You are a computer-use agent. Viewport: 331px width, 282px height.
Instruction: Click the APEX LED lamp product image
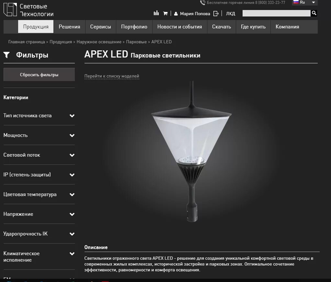click(x=192, y=151)
